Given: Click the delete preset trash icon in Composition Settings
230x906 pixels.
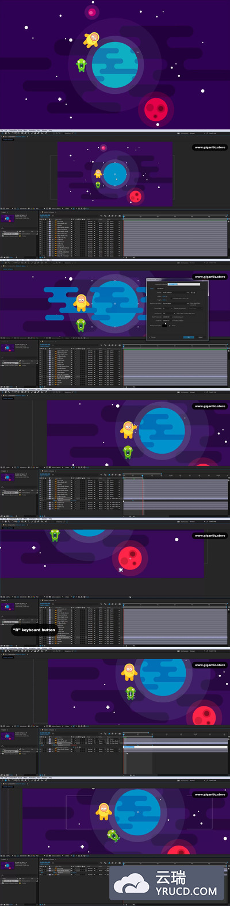Looking at the screenshot, I should (194, 292).
